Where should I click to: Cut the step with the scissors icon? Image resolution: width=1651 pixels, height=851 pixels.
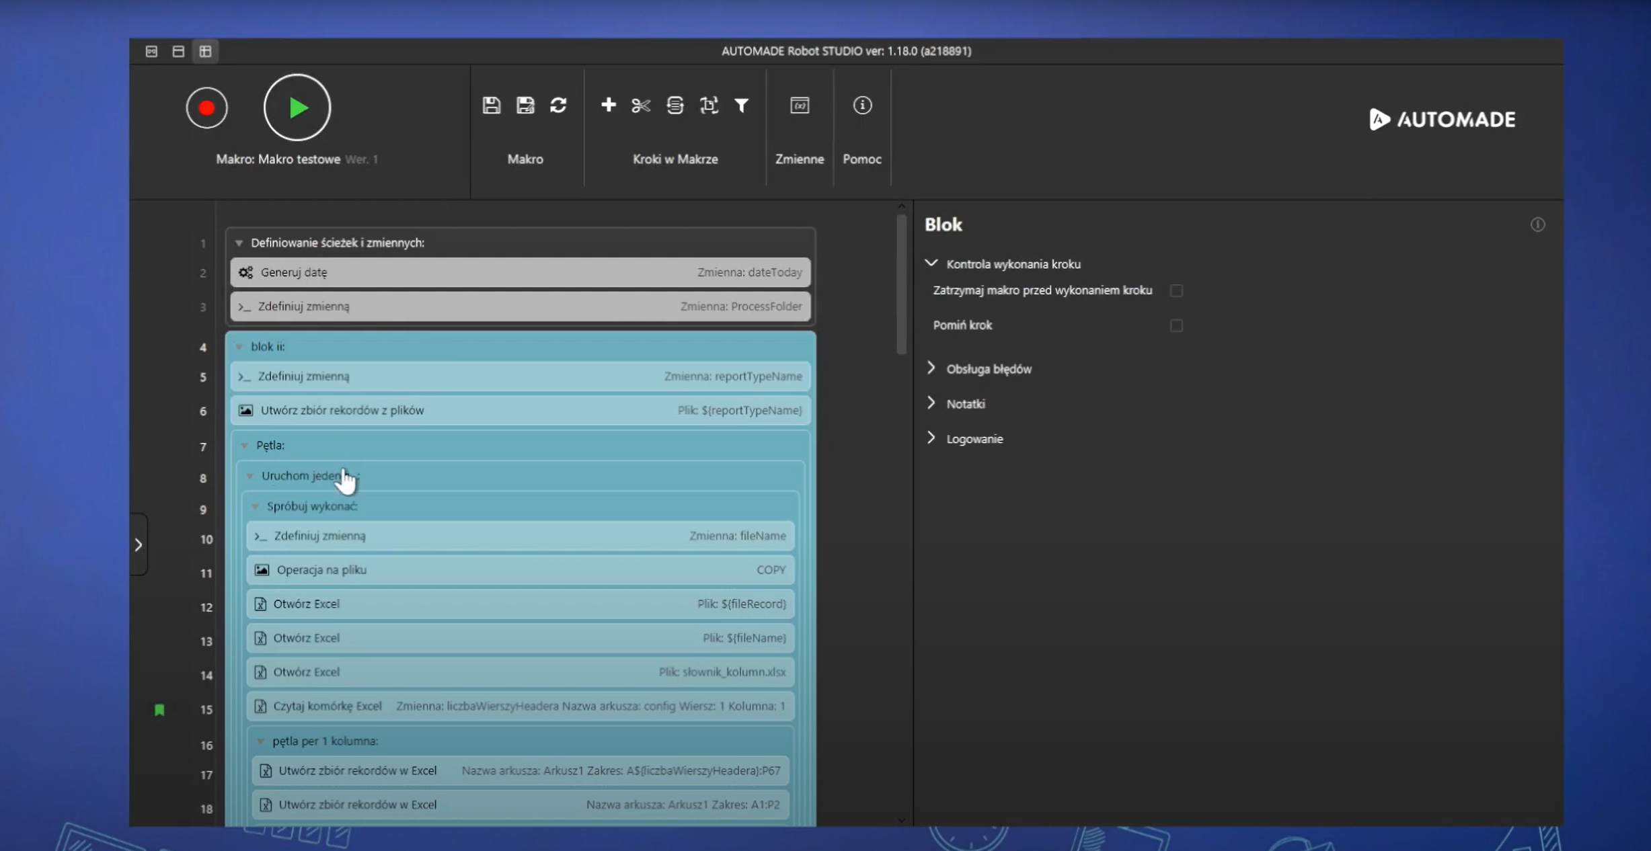(641, 105)
